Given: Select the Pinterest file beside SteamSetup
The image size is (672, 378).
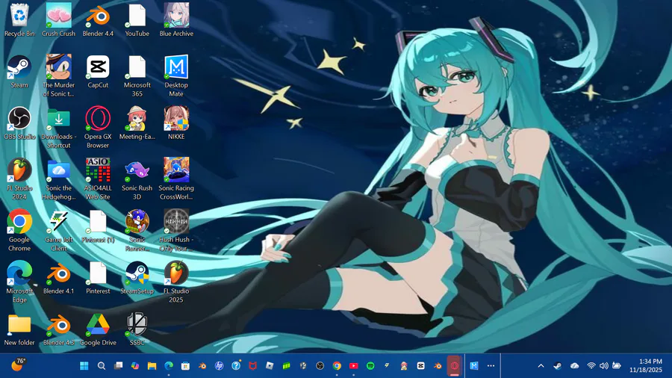Looking at the screenshot, I should (98, 278).
